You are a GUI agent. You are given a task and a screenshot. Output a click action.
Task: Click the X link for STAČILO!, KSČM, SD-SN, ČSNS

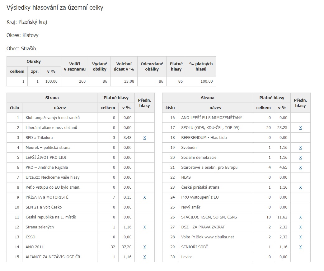click(300, 217)
